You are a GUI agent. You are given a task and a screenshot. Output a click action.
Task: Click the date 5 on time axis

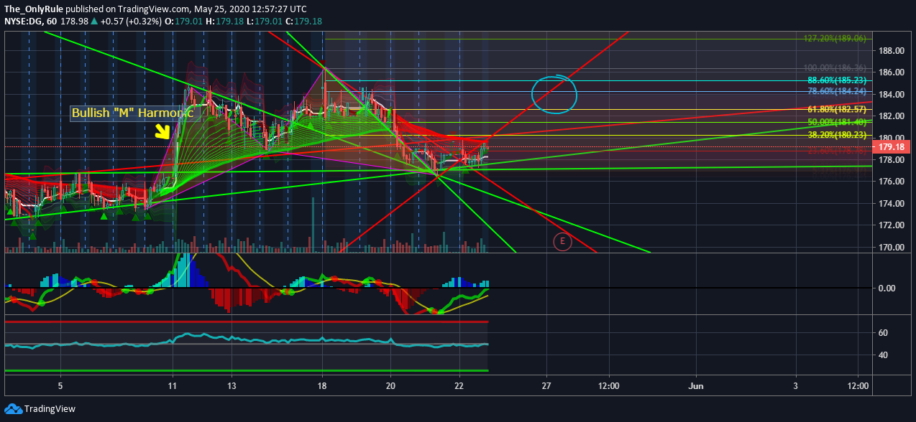pyautogui.click(x=60, y=386)
